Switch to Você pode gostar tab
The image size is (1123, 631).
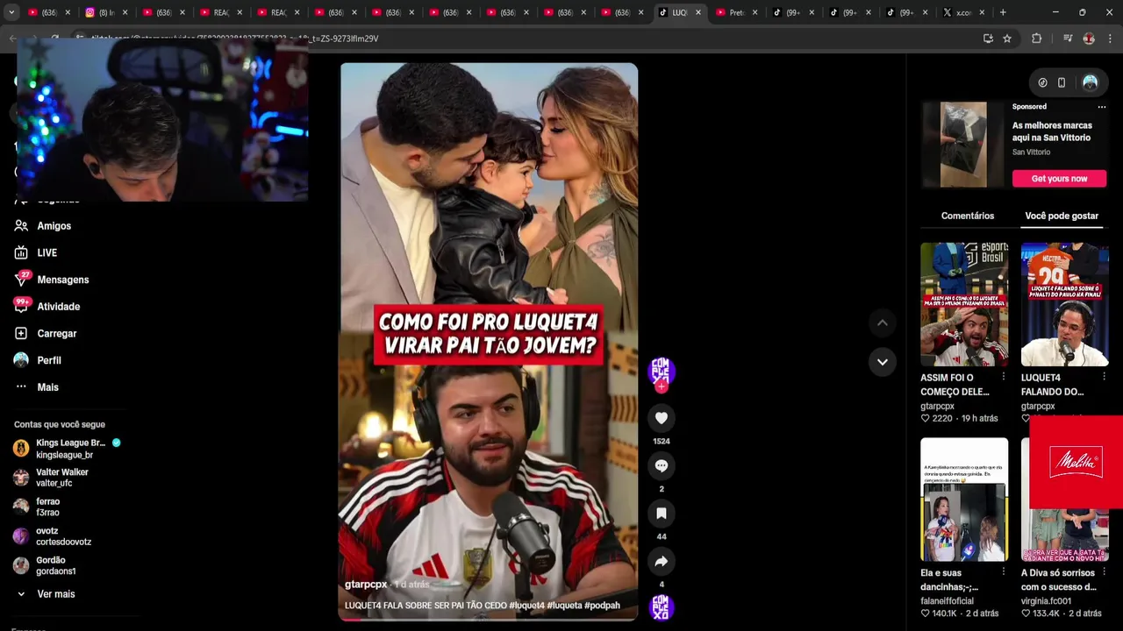pyautogui.click(x=1062, y=216)
